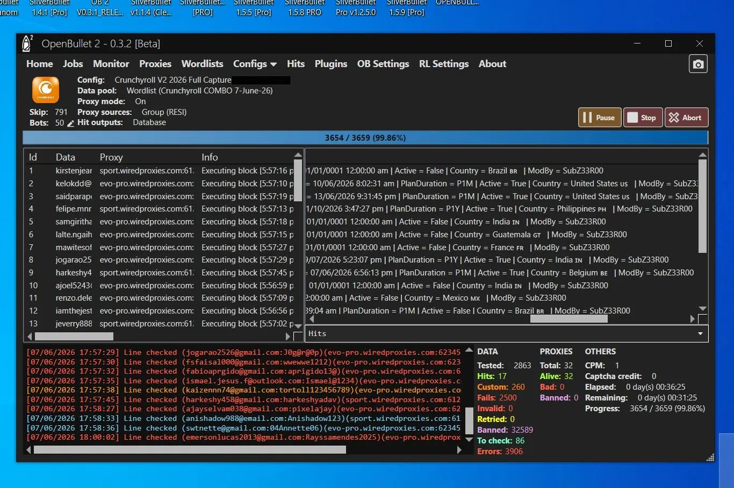734x488 pixels.
Task: Open the About page
Action: pyautogui.click(x=493, y=64)
